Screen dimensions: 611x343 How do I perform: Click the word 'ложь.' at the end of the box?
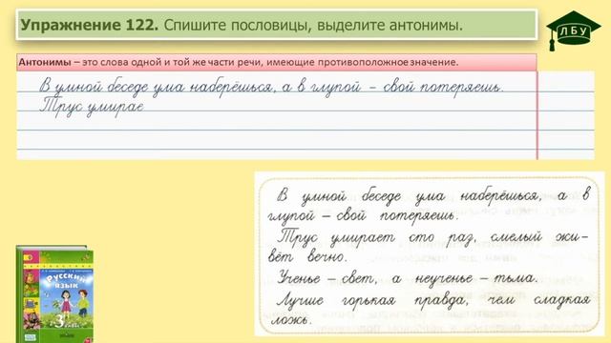(x=291, y=320)
